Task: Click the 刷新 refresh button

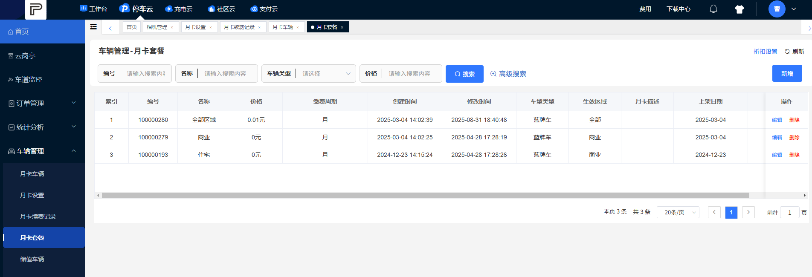Action: 795,52
